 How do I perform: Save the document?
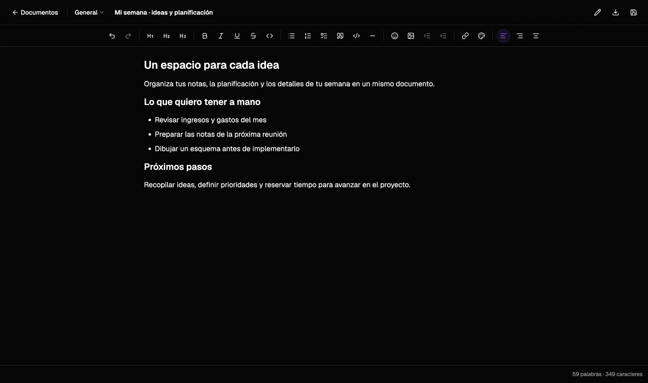634,13
